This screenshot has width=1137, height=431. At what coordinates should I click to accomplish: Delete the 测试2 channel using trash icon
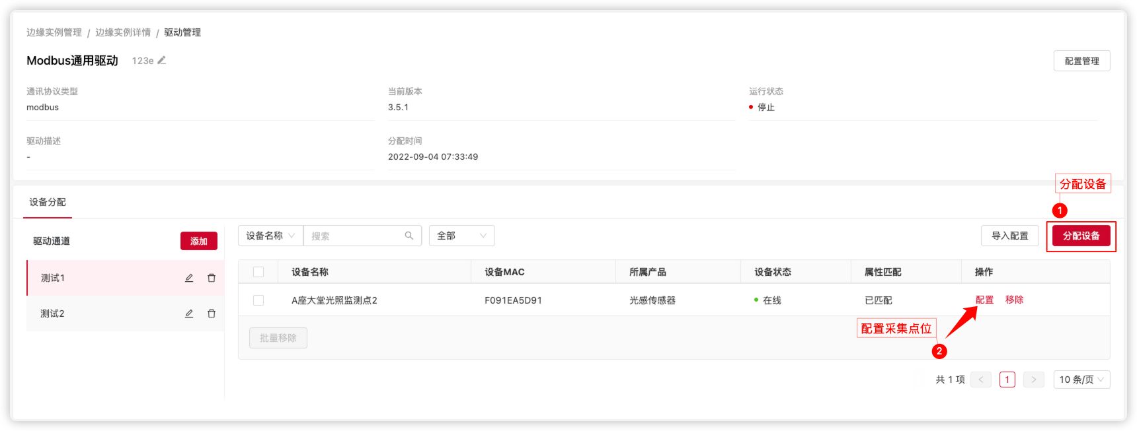point(212,314)
